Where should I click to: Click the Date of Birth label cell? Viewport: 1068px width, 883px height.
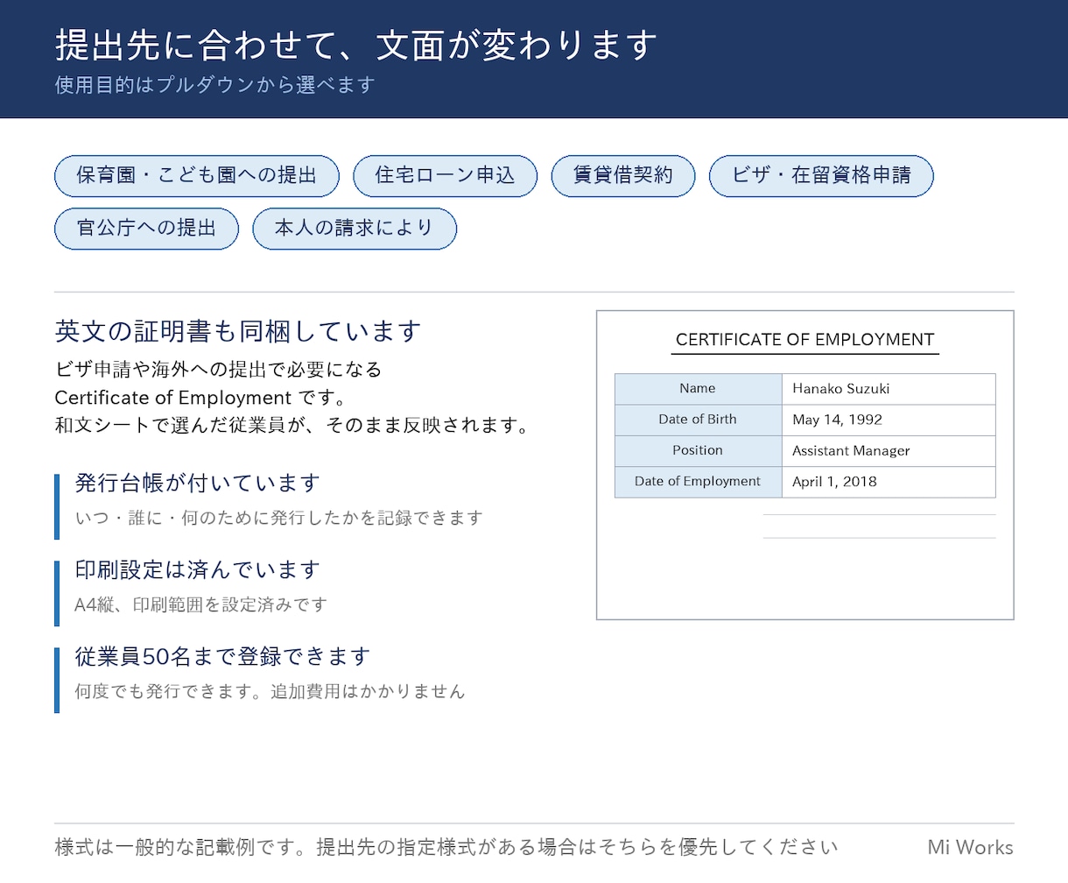coord(698,420)
